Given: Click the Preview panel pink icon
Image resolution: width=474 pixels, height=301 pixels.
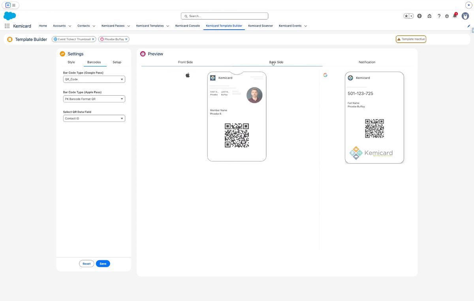Looking at the screenshot, I should tap(143, 54).
